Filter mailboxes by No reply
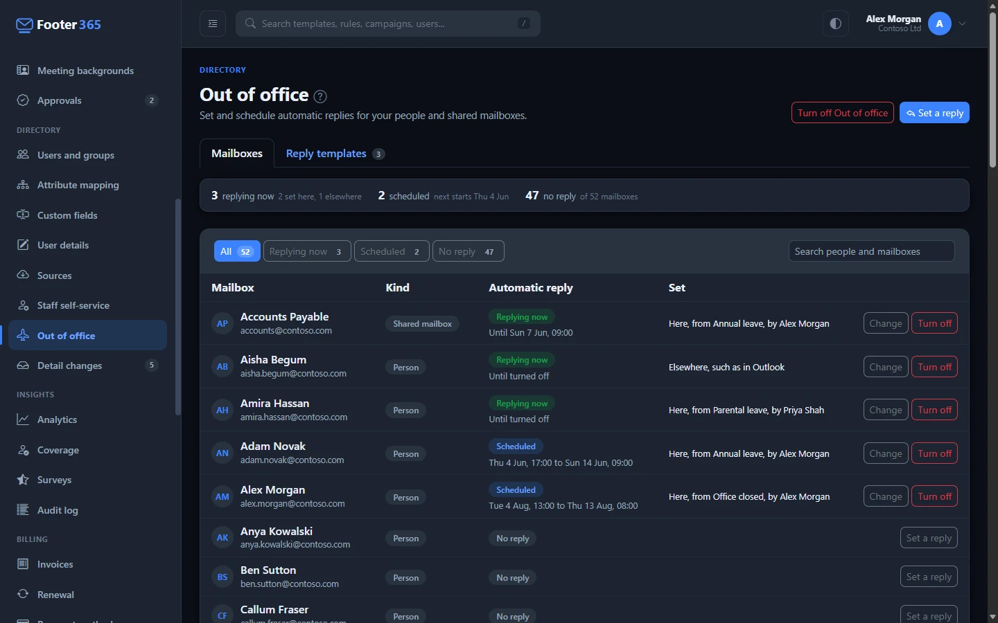 point(469,251)
